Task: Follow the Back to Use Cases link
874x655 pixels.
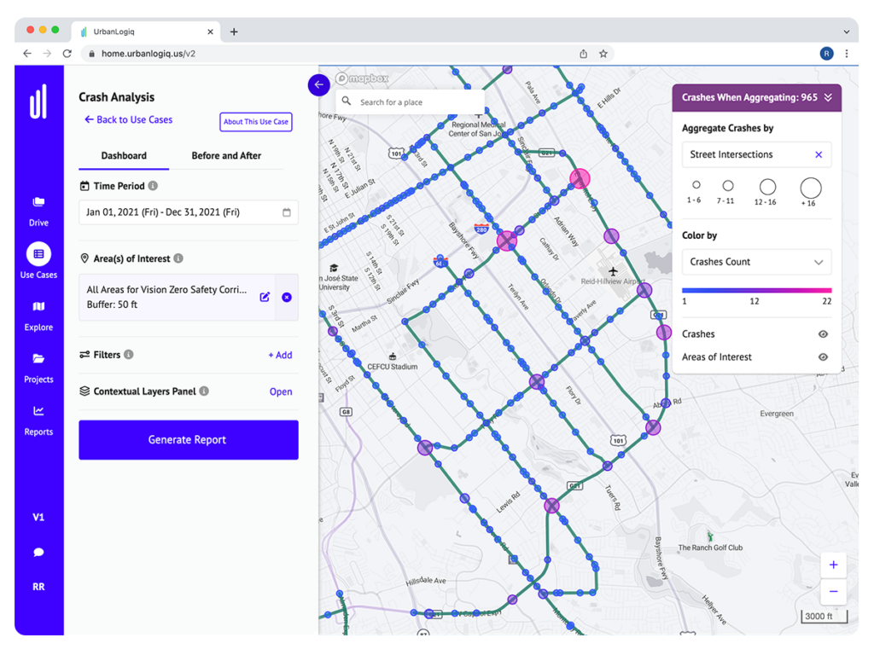Action: tap(127, 119)
